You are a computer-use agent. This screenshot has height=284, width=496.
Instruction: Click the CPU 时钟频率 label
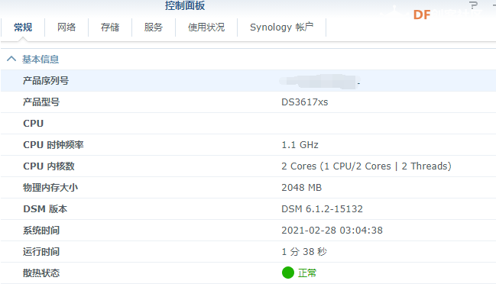(53, 145)
